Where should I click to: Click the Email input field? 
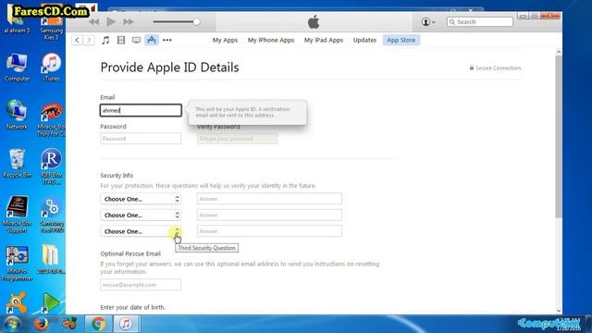(x=141, y=110)
